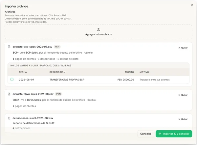Screen dimensions: 197x145
Task: Select file name extracto-bbva-soles-2026-08.csv
Action: (x=33, y=94)
